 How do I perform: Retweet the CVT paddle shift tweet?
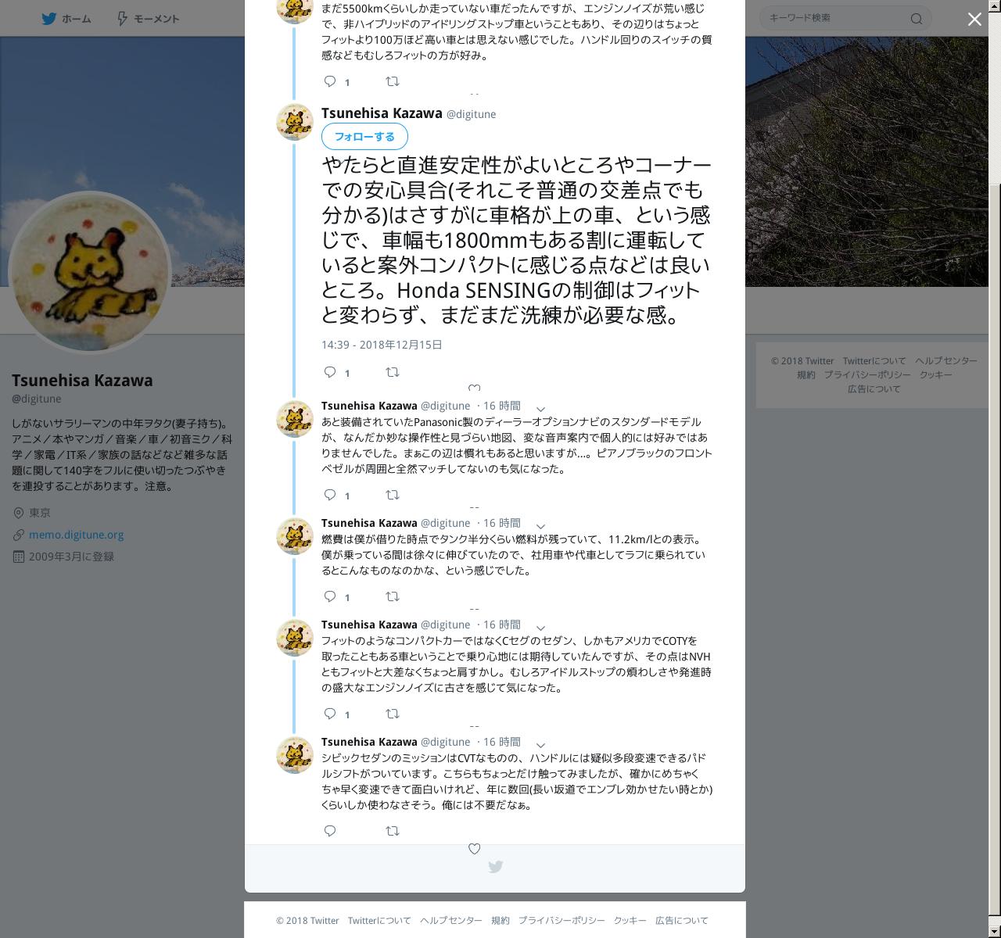click(393, 831)
